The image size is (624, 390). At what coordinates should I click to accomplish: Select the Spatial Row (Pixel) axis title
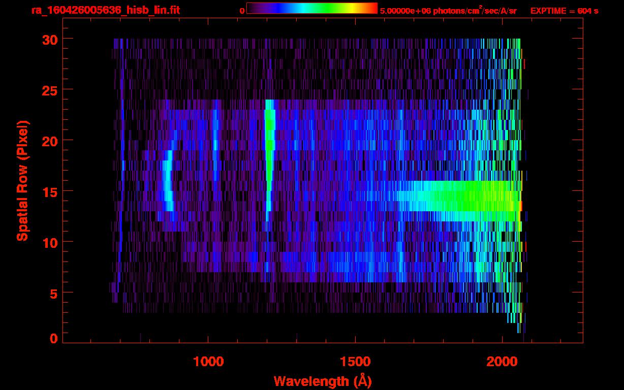click(23, 180)
